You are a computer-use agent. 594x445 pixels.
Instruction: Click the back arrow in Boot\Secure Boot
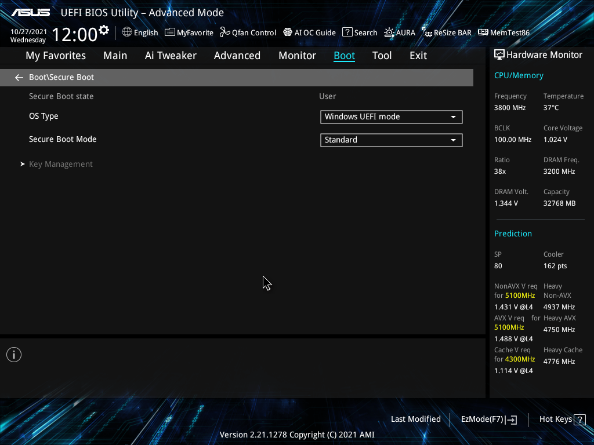[19, 77]
